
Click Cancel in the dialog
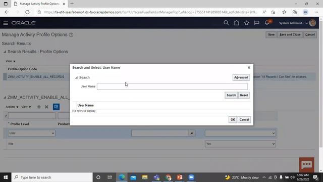pos(244,119)
